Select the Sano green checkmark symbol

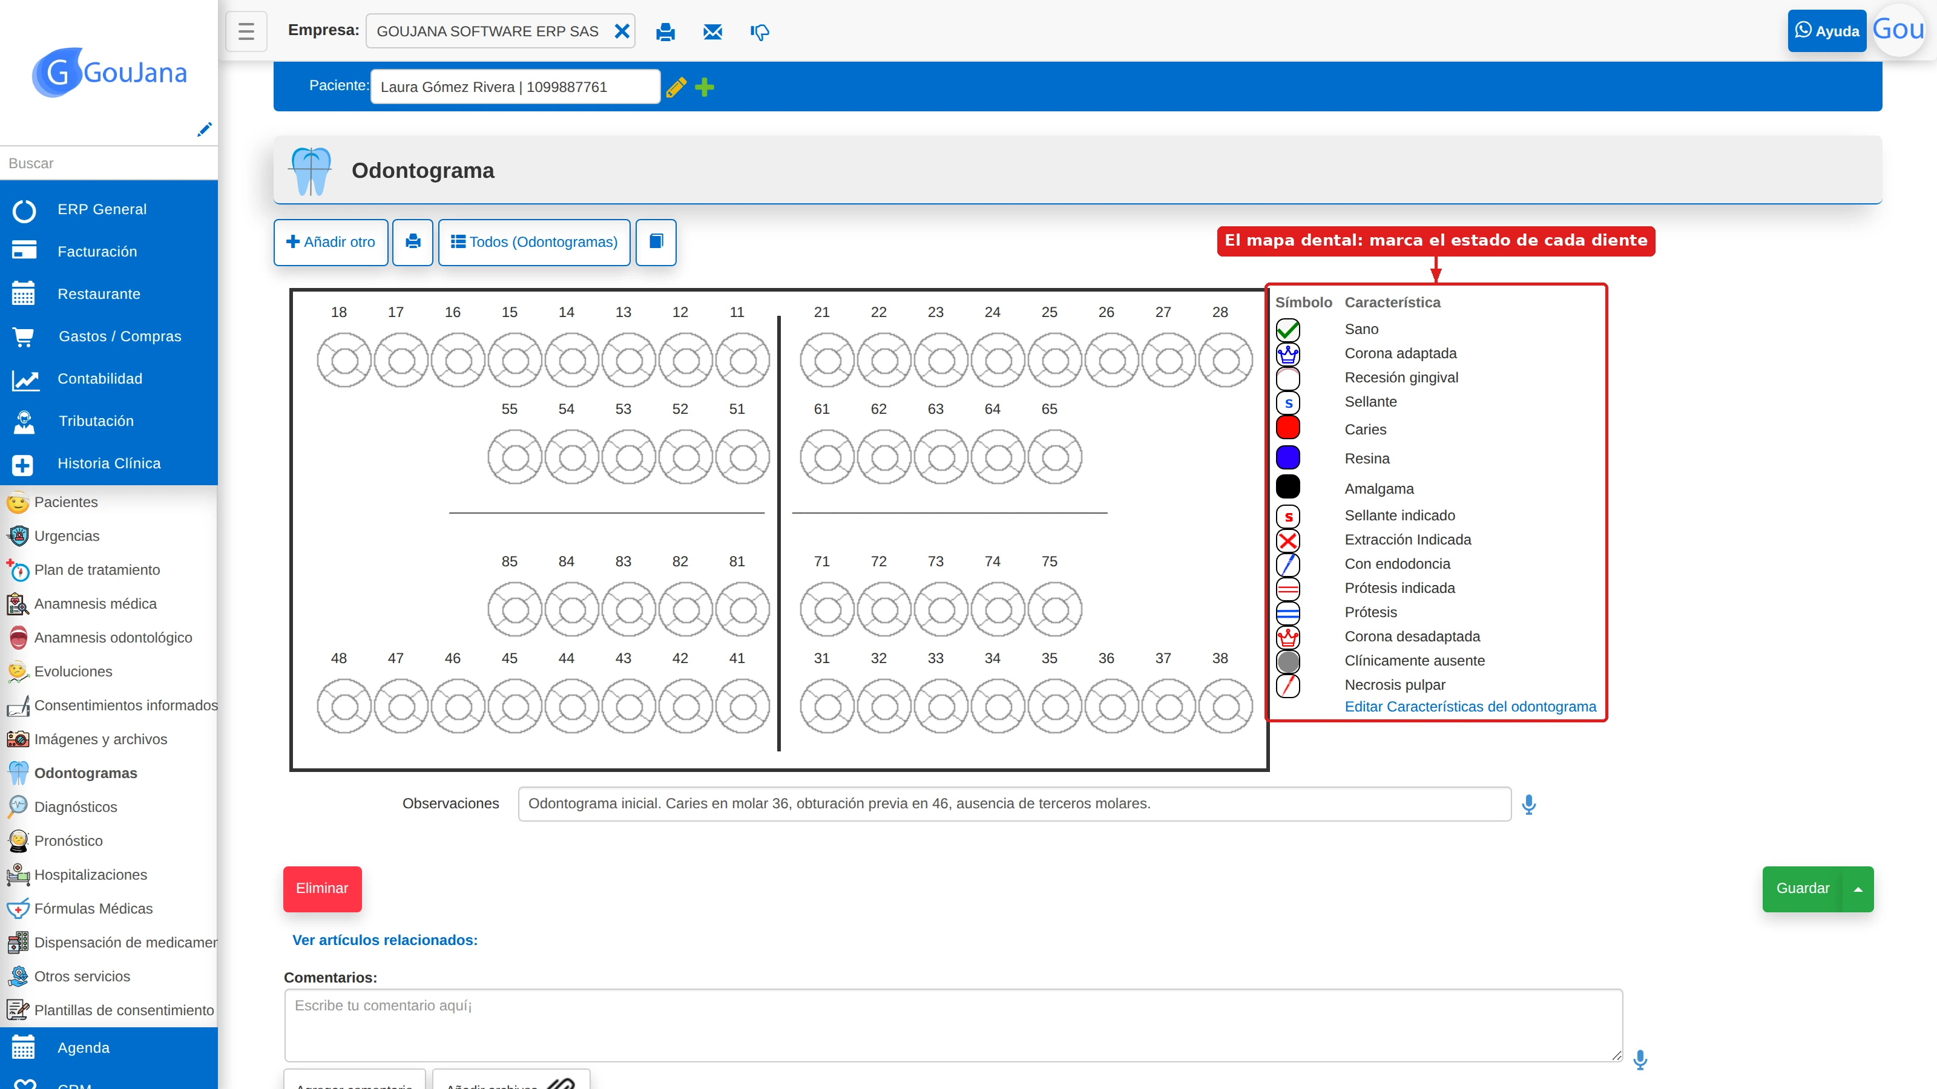click(x=1287, y=330)
